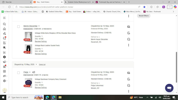Open the Finances bank icon

(4, 66)
